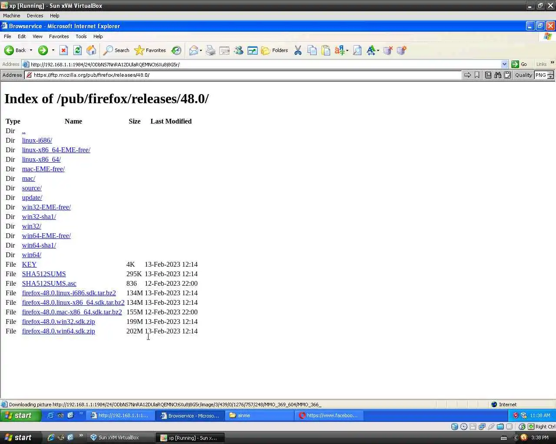This screenshot has height=444, width=556.
Task: Open the History clock icon
Action: click(x=176, y=50)
